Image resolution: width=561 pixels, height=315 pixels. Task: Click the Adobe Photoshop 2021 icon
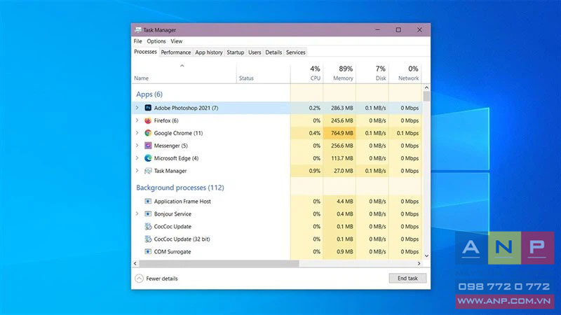pos(148,108)
